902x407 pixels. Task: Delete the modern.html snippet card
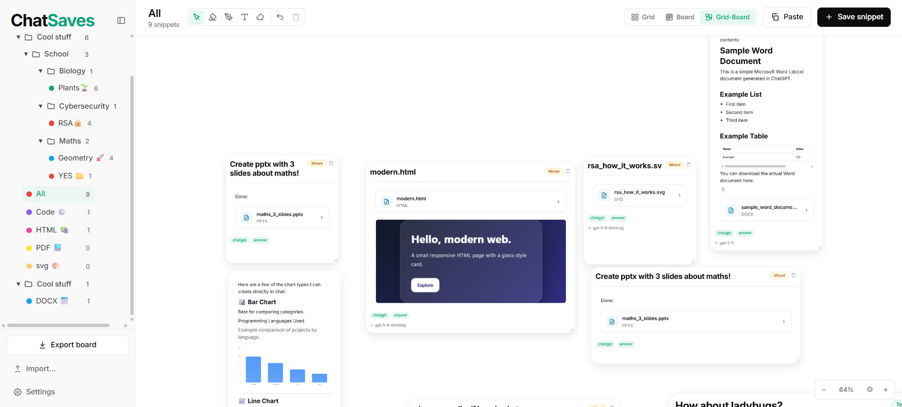568,171
